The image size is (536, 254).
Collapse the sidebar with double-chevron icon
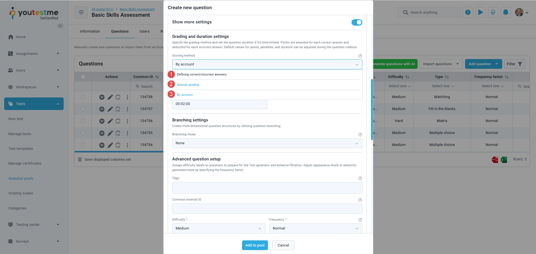[x=60, y=26]
